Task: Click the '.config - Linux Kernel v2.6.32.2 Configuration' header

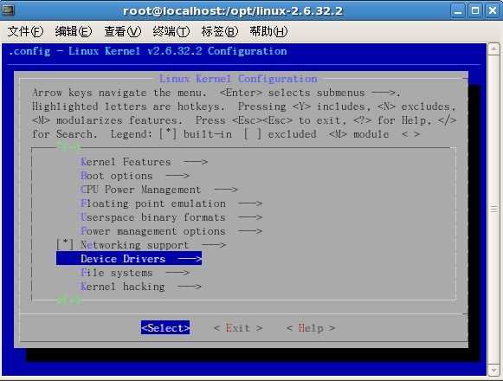Action: coord(148,51)
